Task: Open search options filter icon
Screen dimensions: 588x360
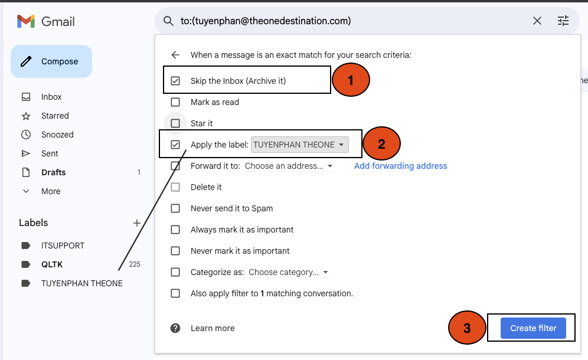Action: pyautogui.click(x=563, y=21)
